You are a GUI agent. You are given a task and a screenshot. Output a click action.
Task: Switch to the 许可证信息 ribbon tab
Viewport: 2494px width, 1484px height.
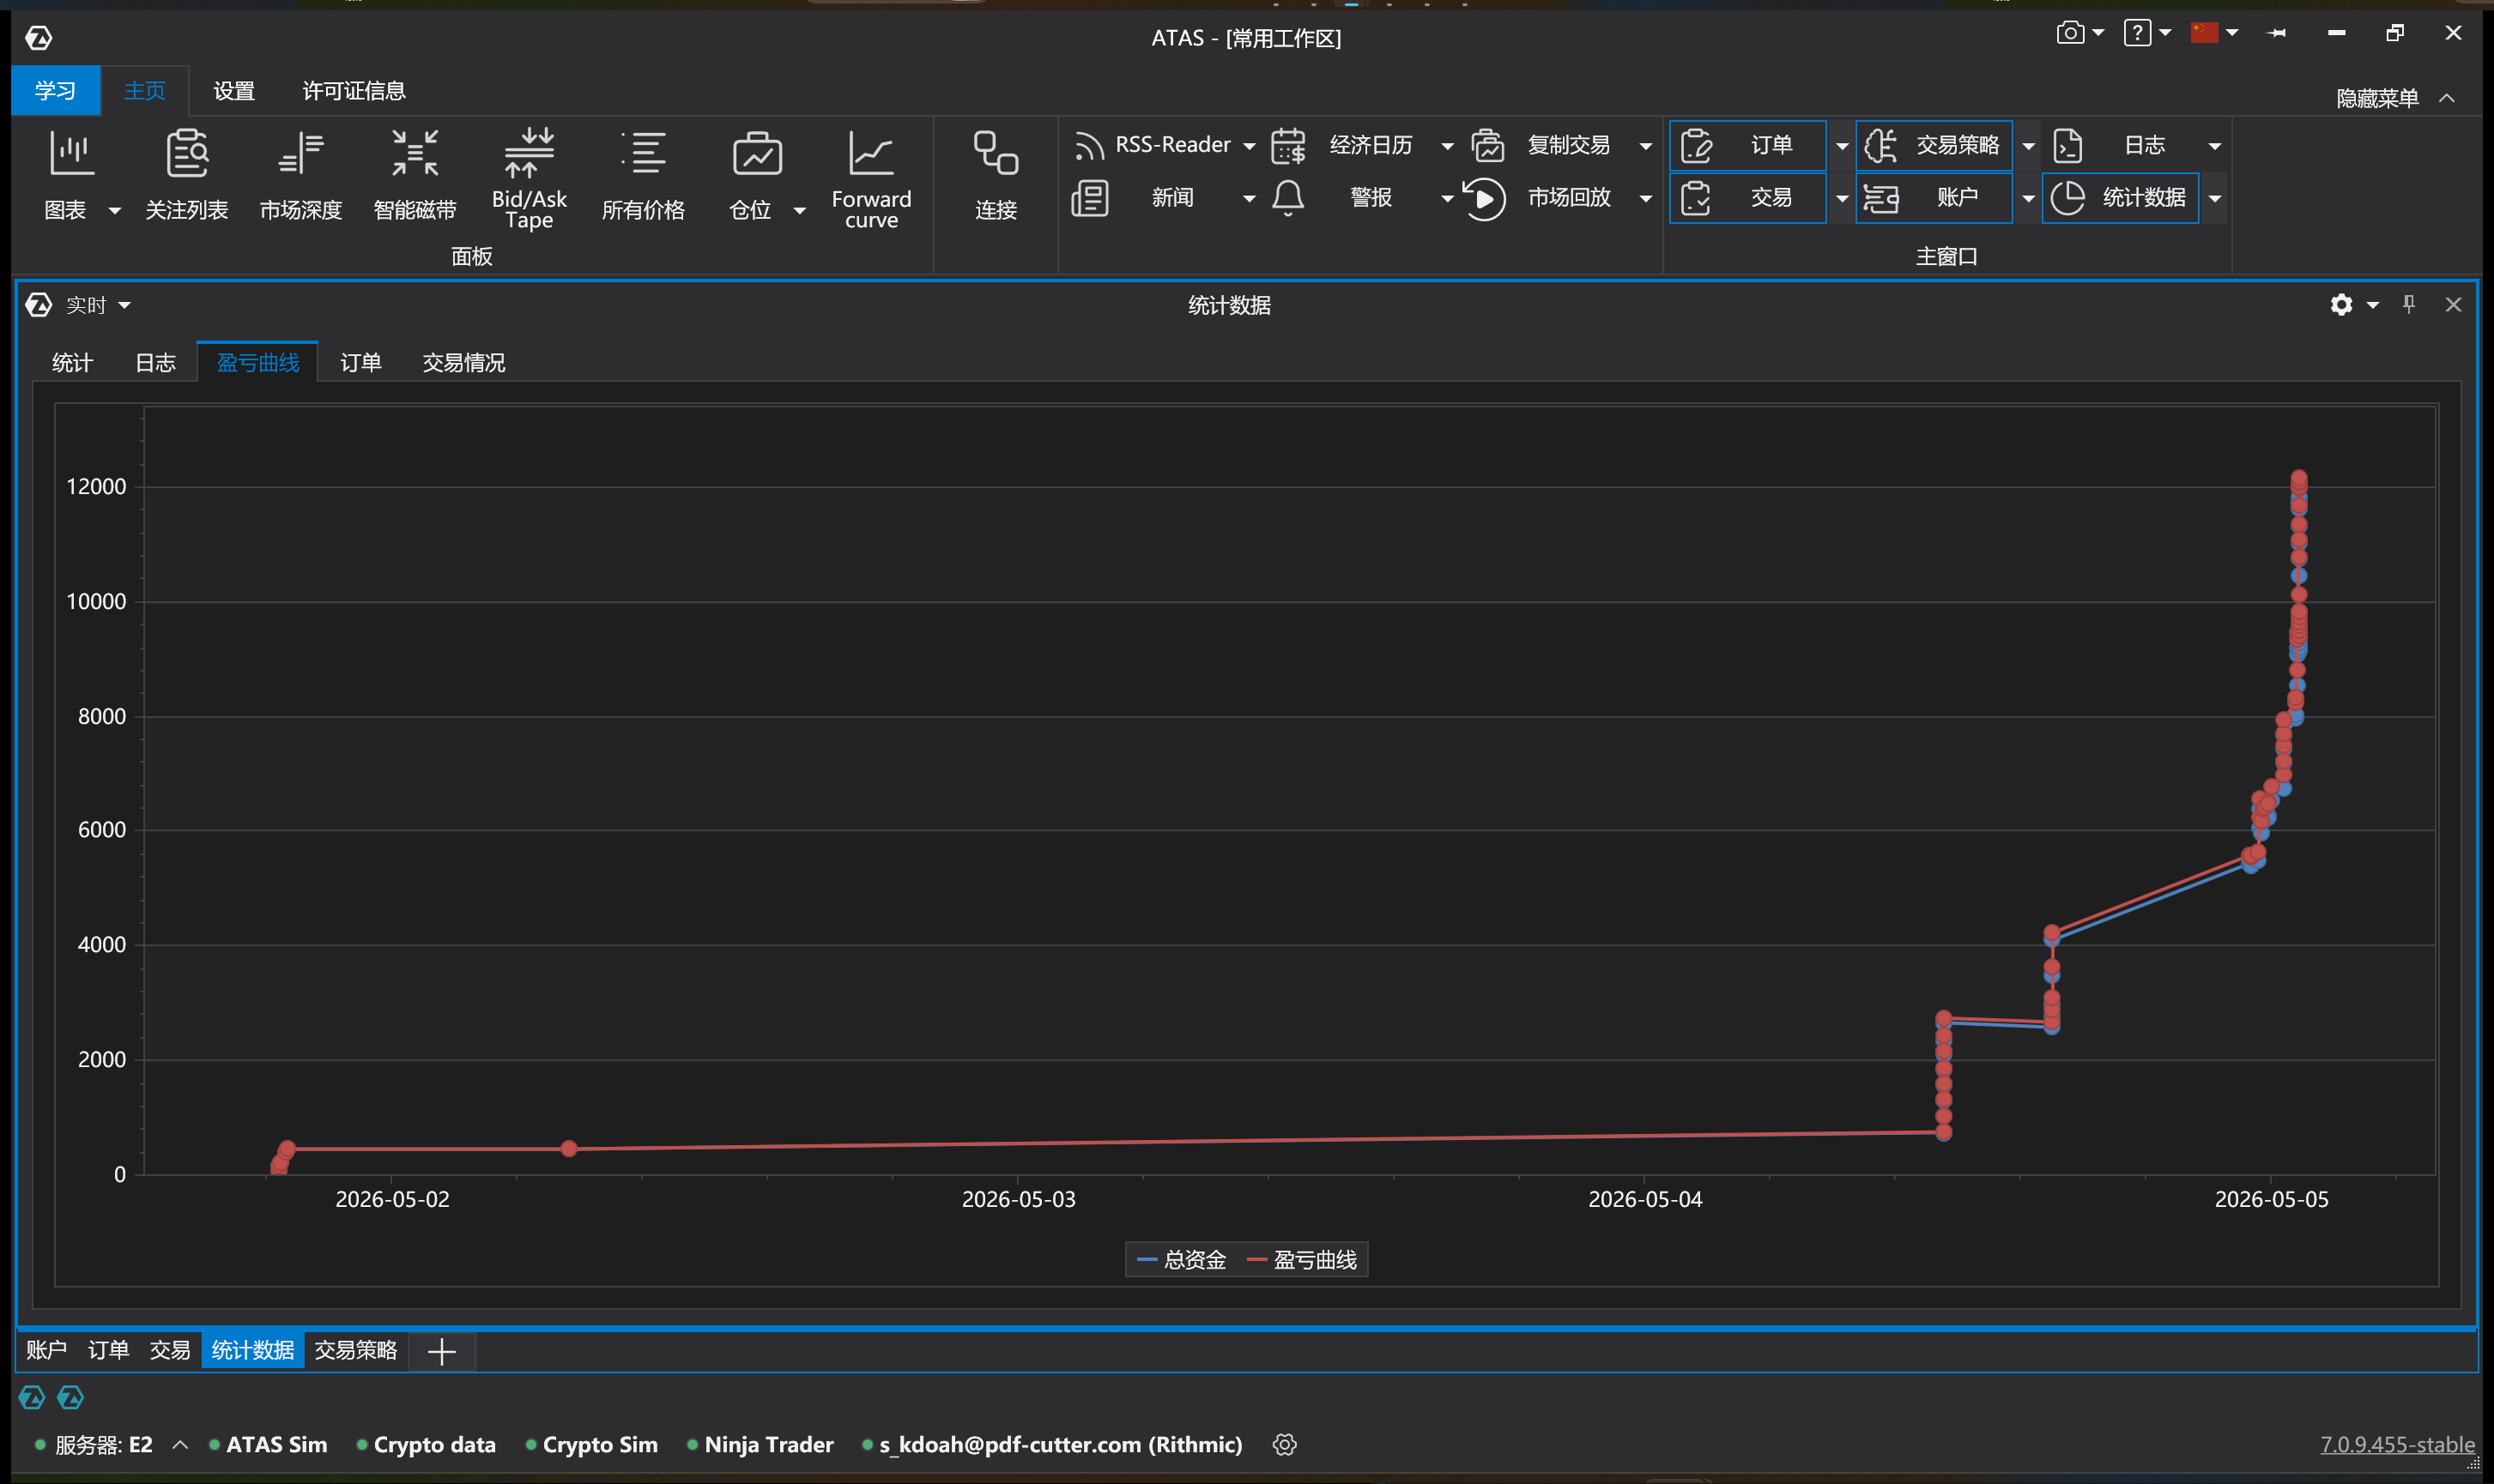coord(354,91)
